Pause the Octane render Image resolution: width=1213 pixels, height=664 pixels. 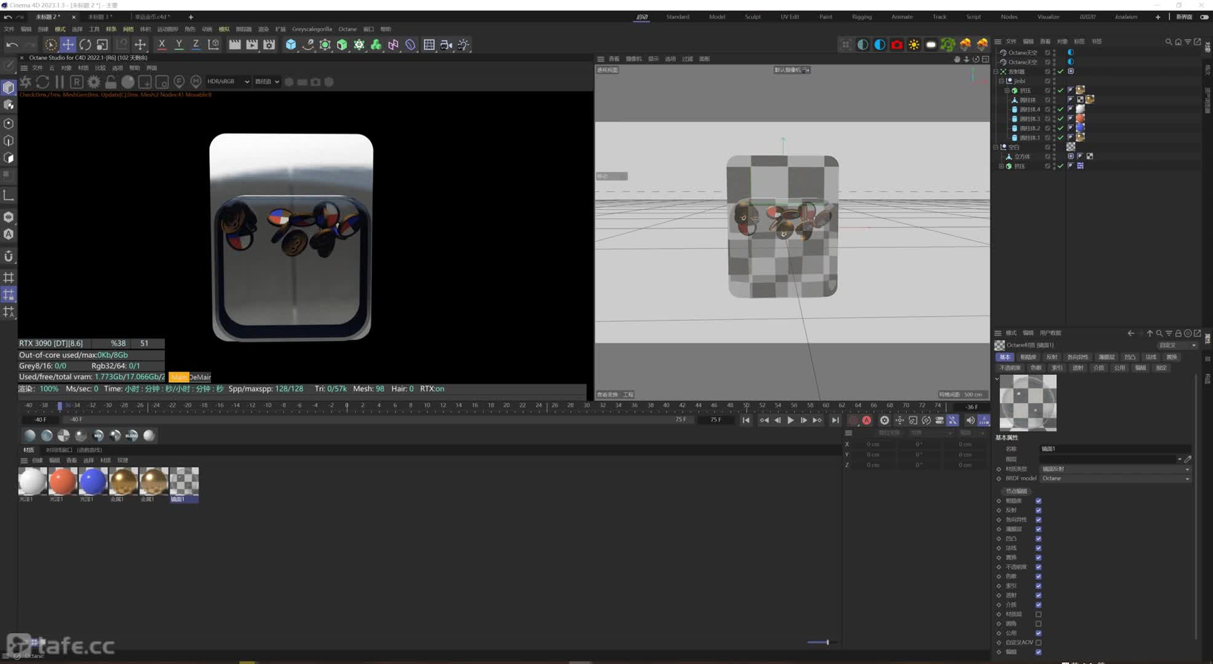click(60, 82)
